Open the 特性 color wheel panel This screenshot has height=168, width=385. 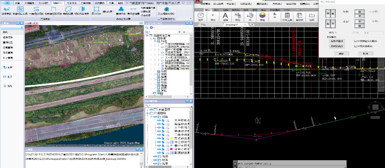pyautogui.click(x=262, y=16)
